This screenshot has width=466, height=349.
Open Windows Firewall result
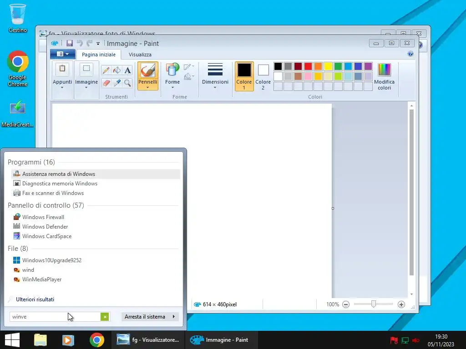(96, 217)
